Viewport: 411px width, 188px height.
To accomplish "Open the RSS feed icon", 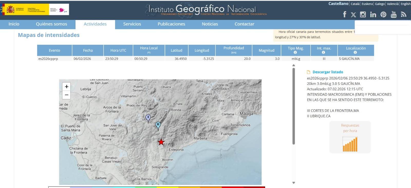I will click(404, 14).
